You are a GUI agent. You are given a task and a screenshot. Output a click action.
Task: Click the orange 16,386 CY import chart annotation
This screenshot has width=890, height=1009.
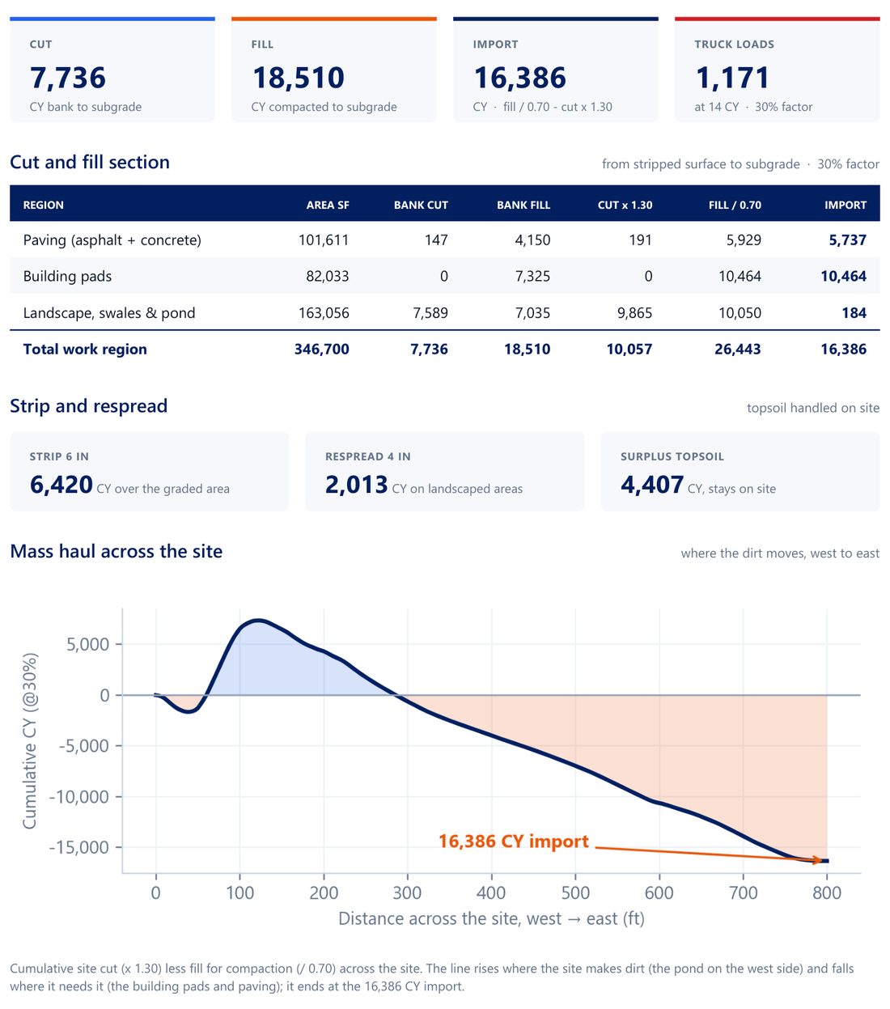514,842
